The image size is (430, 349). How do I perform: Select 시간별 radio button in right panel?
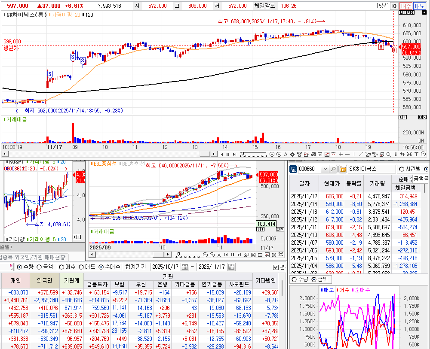pyautogui.click(x=402, y=169)
